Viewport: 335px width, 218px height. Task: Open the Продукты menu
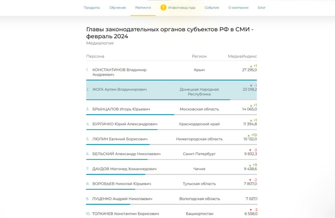92,8
